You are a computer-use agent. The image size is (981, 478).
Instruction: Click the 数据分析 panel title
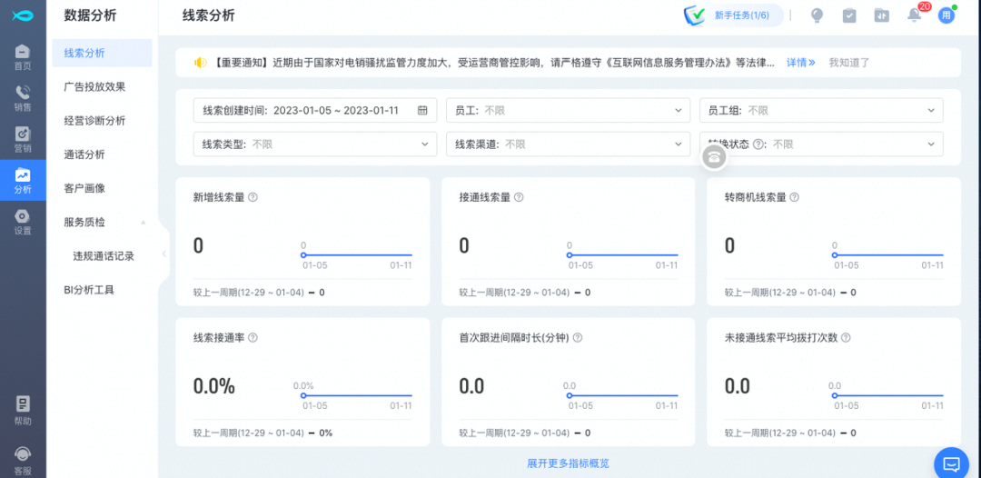pyautogui.click(x=90, y=15)
